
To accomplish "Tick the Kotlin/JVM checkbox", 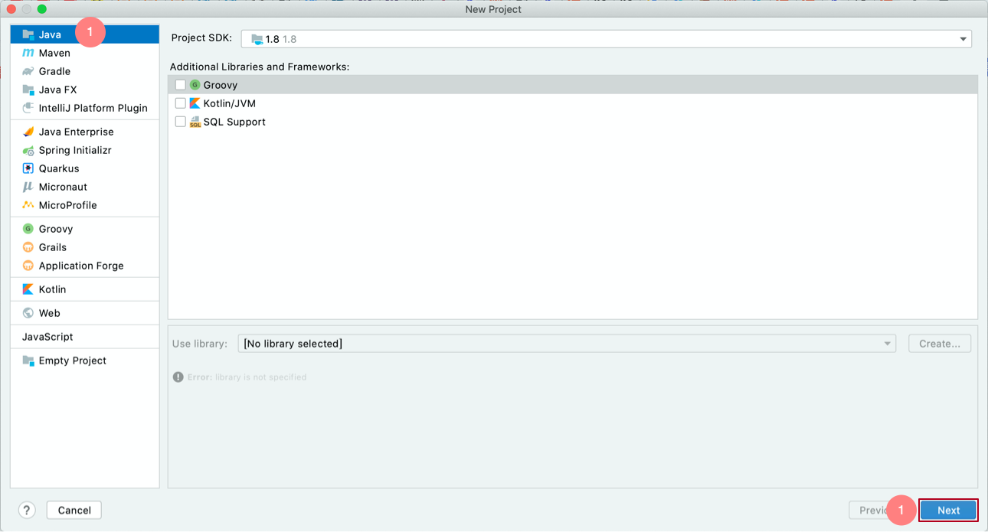I will (x=181, y=103).
